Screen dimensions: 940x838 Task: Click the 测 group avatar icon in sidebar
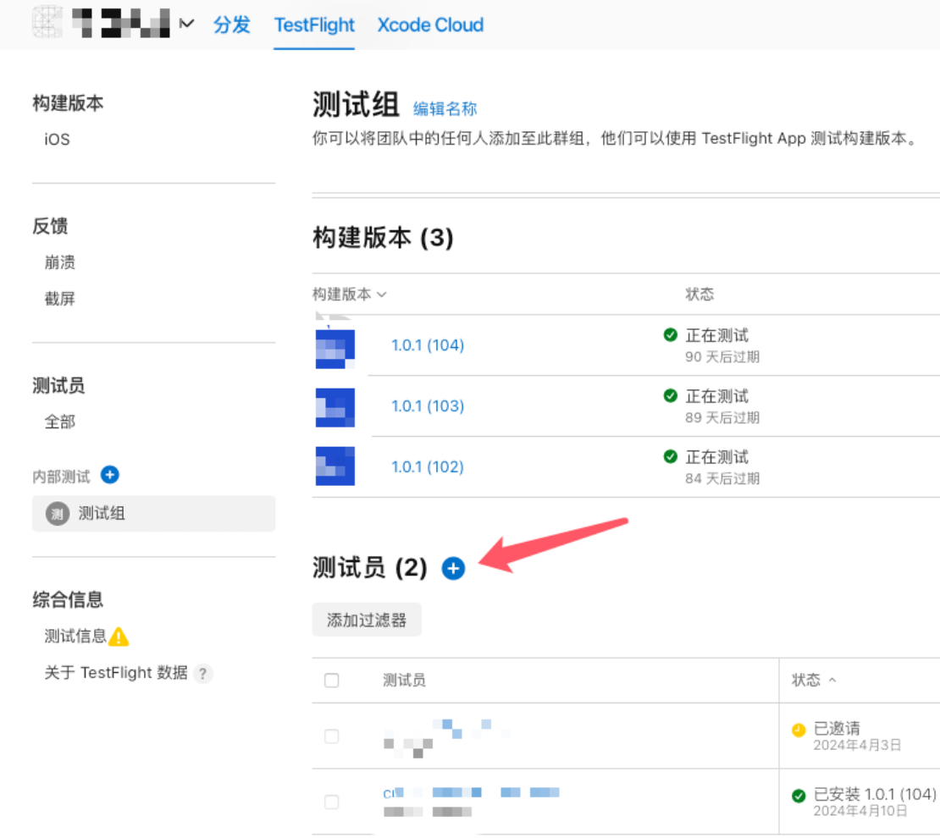58,514
